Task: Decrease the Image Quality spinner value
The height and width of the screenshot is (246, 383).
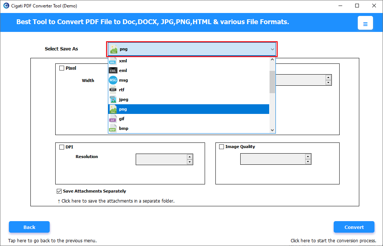Action: click(x=308, y=161)
